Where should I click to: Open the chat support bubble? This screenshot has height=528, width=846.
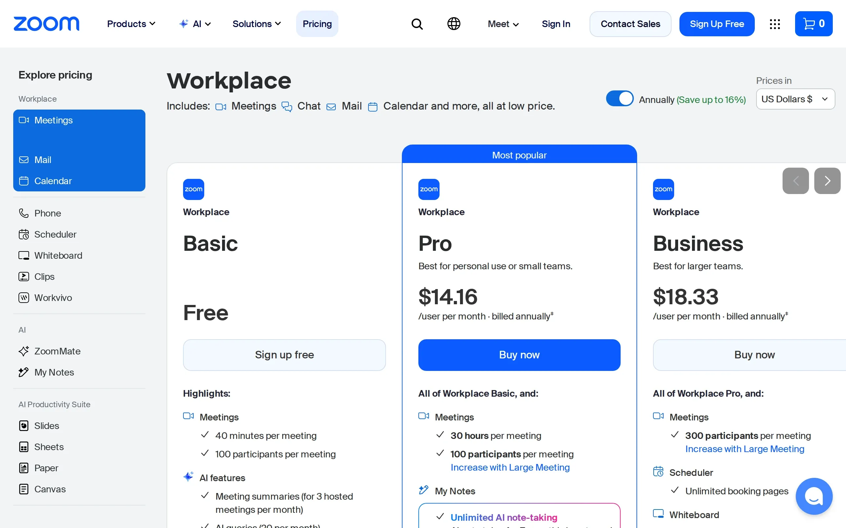[814, 496]
